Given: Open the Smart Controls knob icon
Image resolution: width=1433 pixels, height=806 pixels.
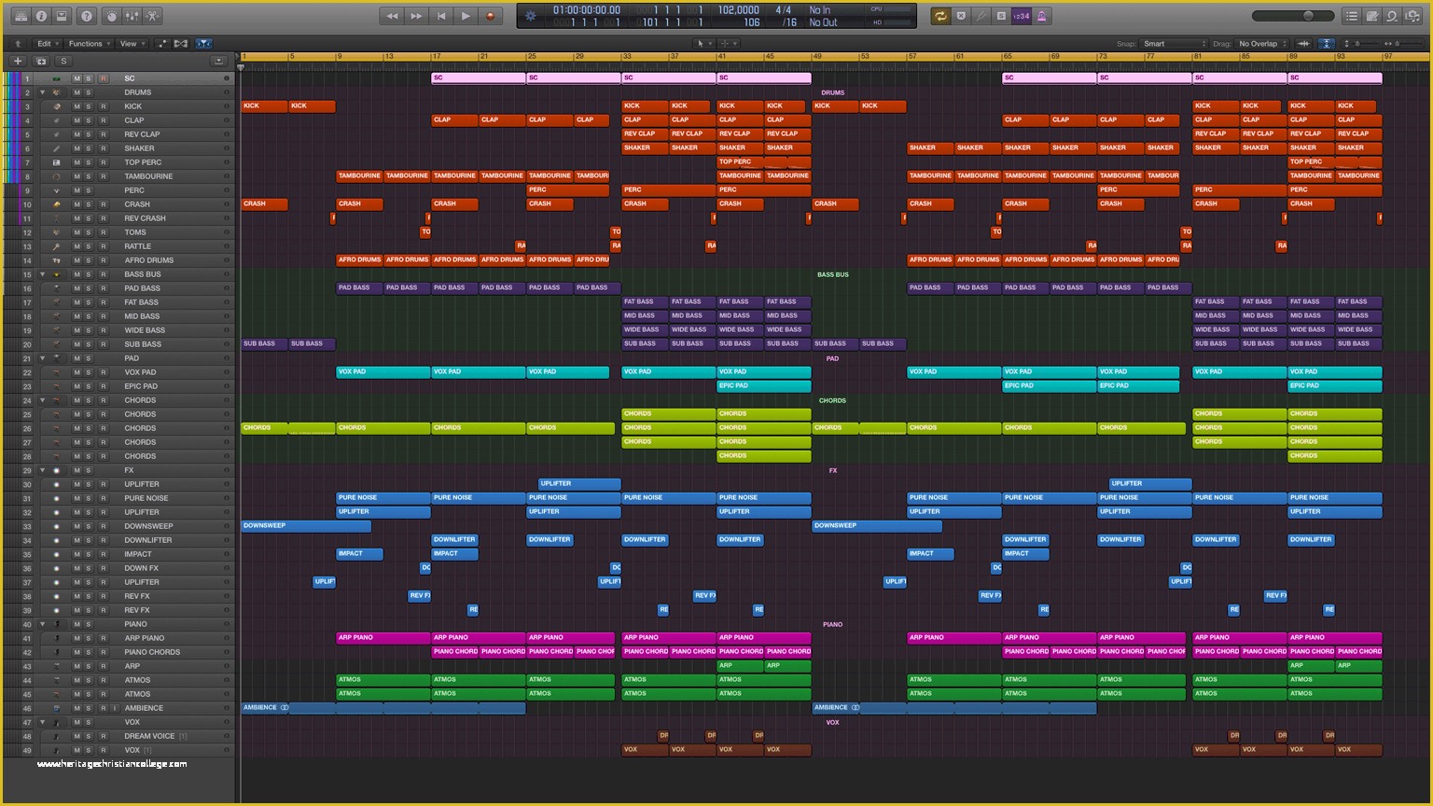Looking at the screenshot, I should click(x=111, y=16).
